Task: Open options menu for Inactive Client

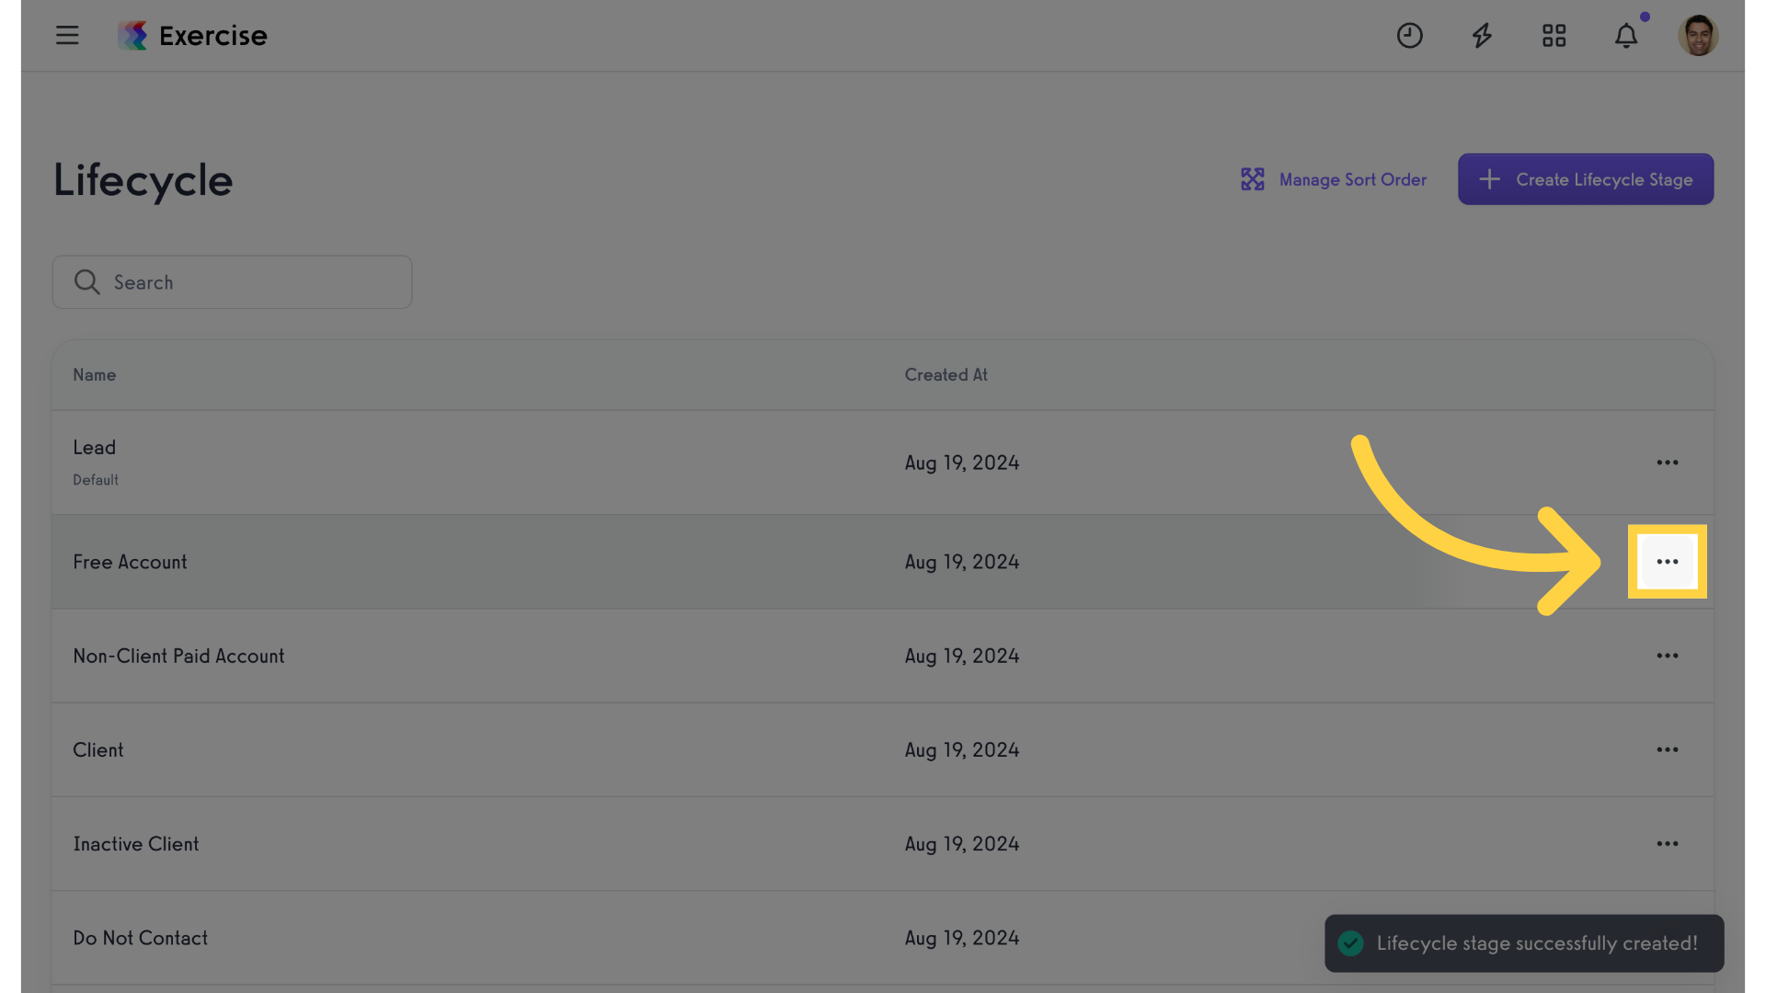Action: point(1667,843)
